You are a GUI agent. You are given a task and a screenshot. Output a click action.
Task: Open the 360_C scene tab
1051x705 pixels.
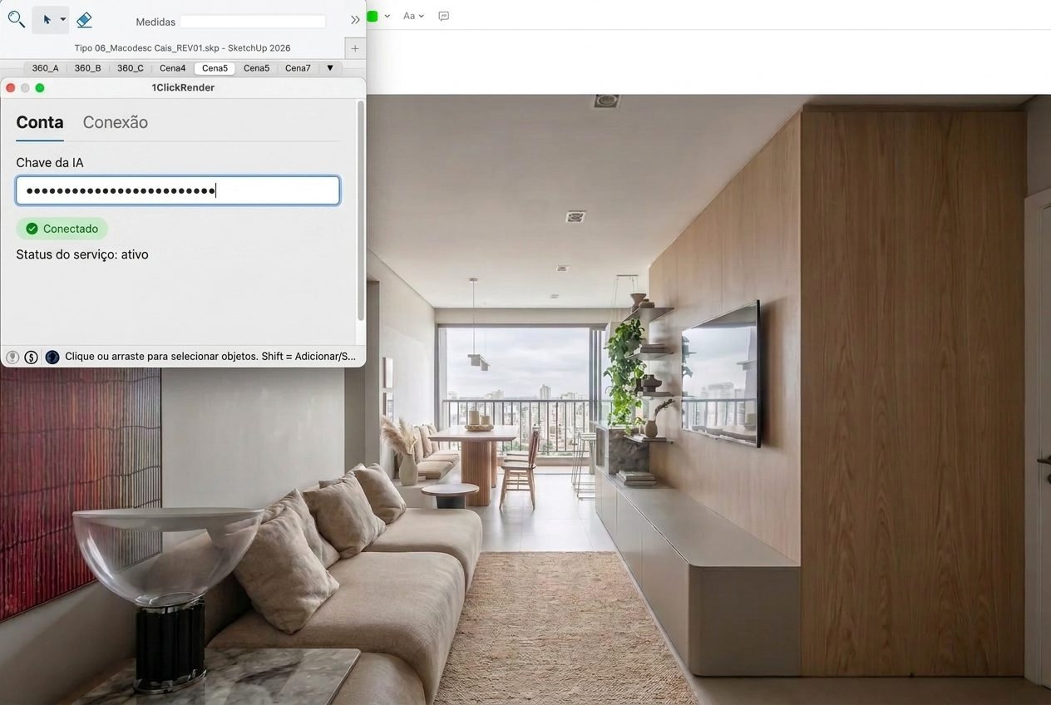click(x=130, y=68)
